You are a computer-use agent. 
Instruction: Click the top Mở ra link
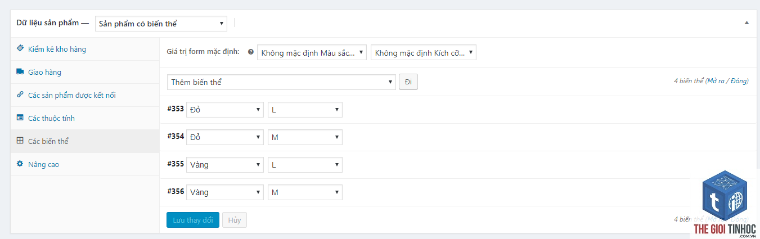[x=717, y=81]
